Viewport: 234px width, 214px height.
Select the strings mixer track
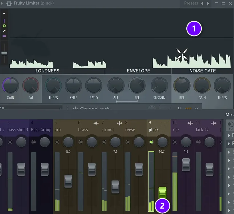[108, 130]
